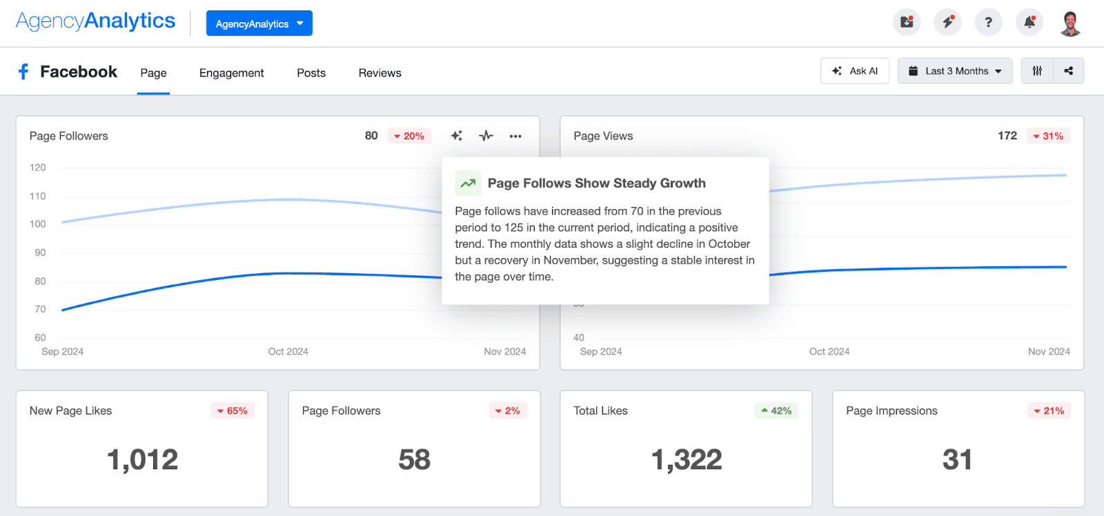Open the three-dot menu on Page Followers widget

[x=515, y=136]
